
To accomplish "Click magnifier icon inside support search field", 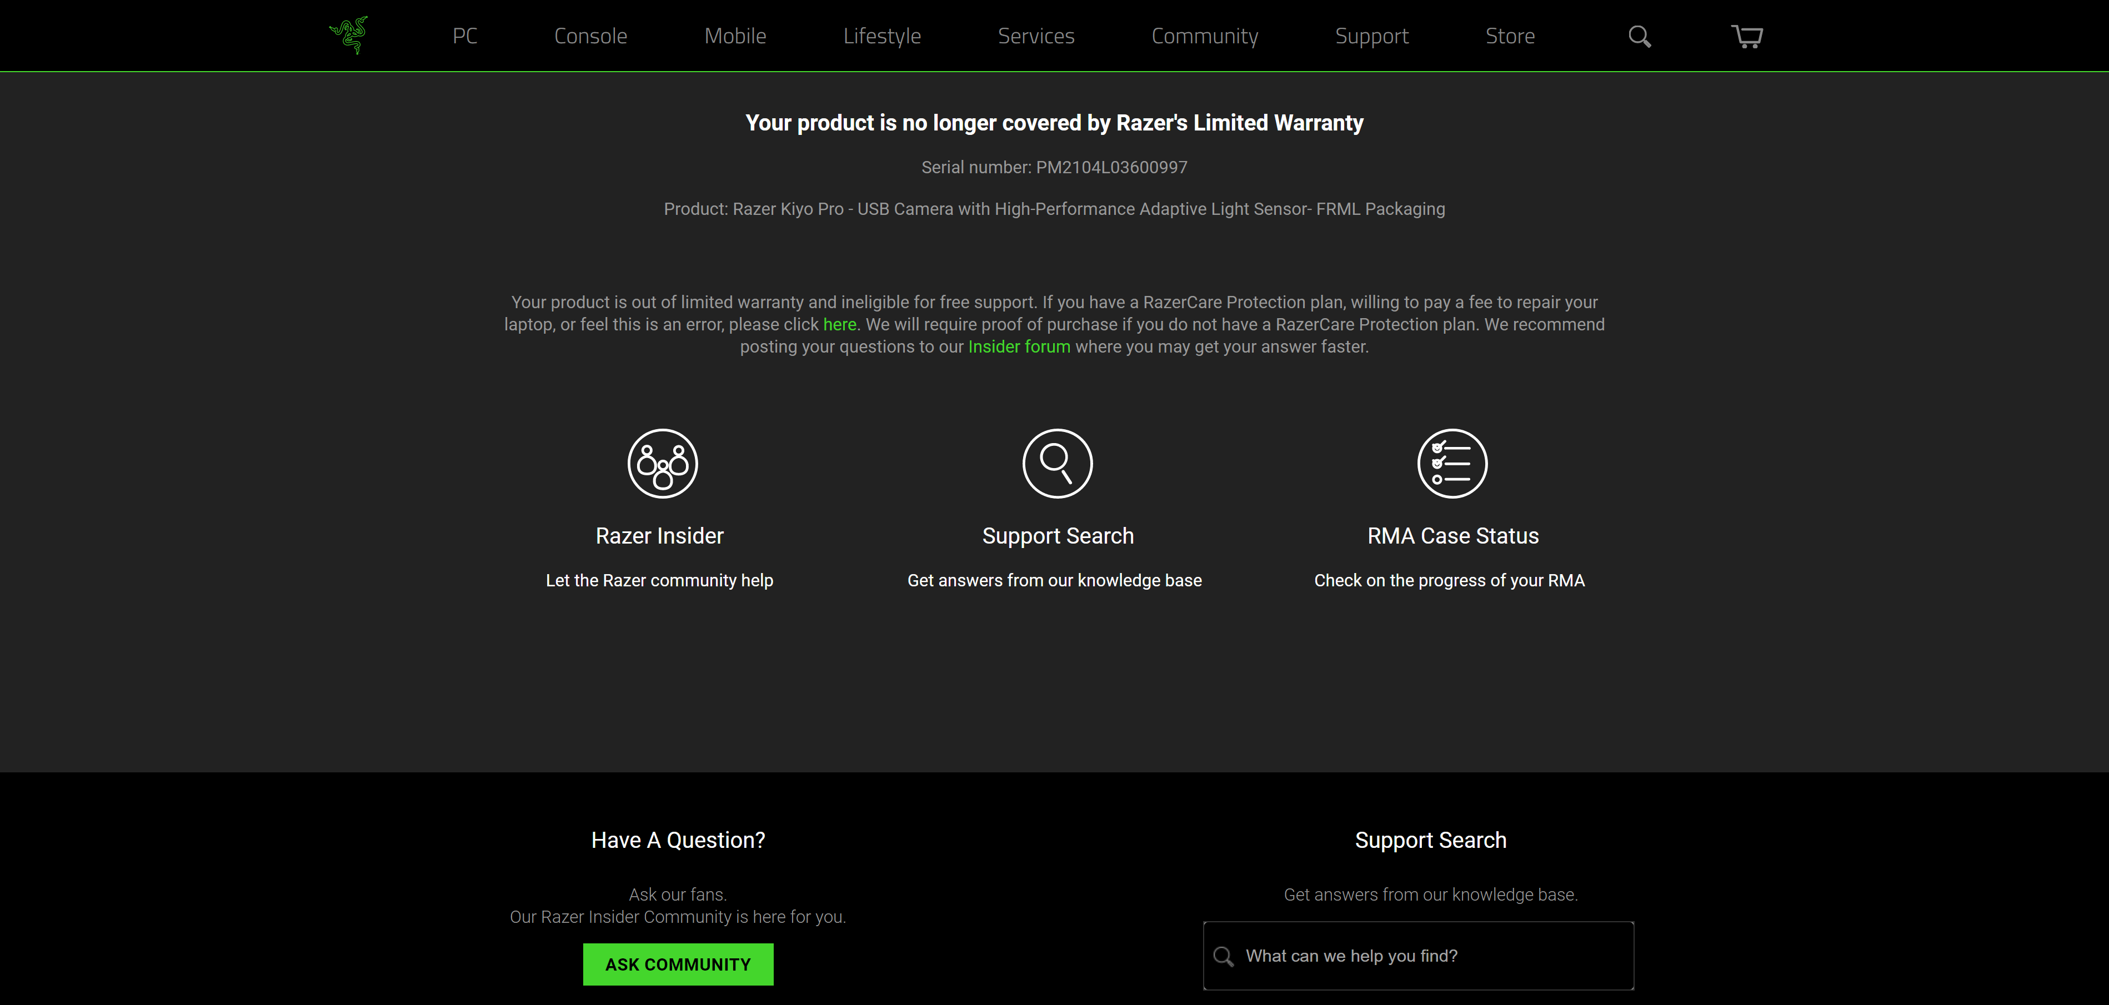I will coord(1223,956).
